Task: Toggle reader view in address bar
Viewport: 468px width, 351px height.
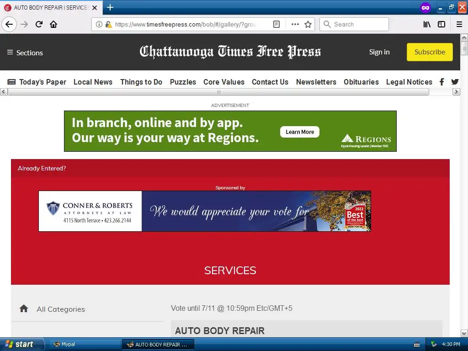Action: [277, 24]
